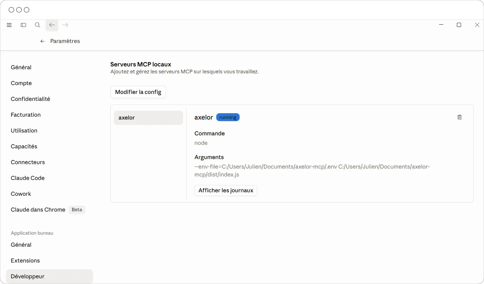Click the back arrow beside Paramètres
Screen dimensions: 484x284
(x=42, y=41)
